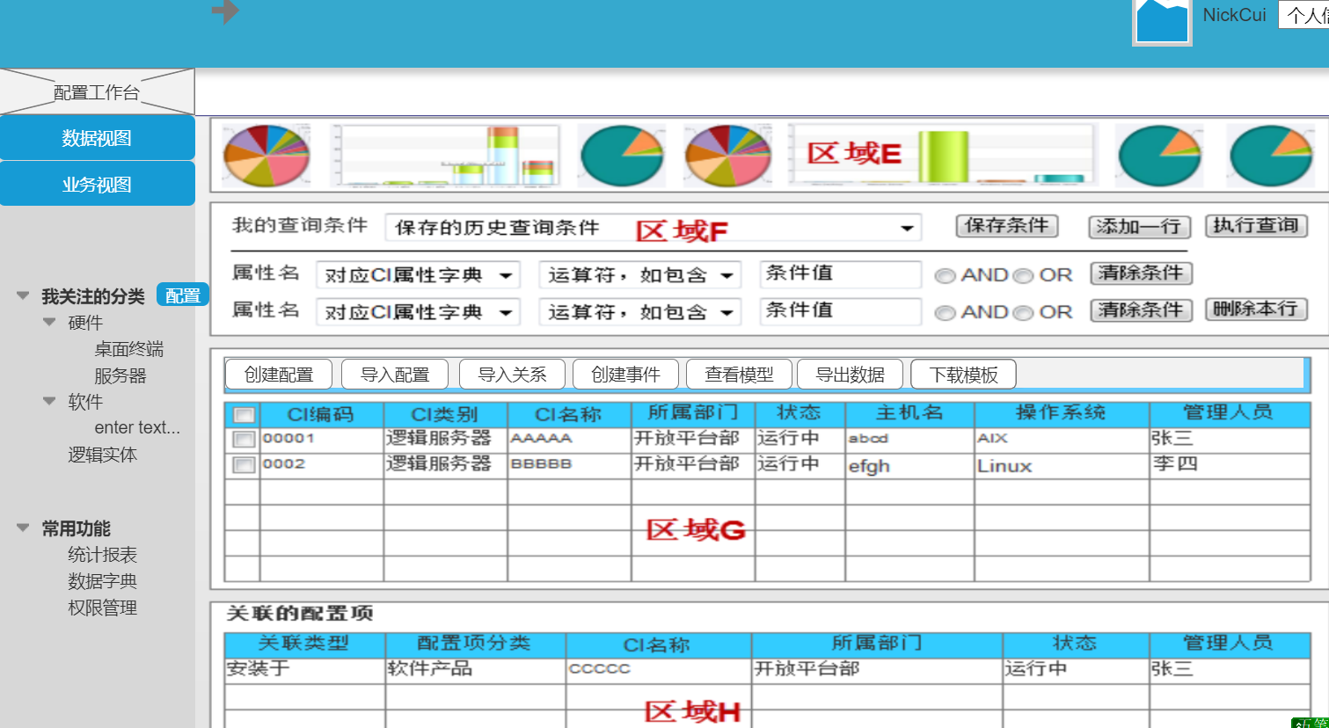Click second row 条件值 input field
1329x728 pixels.
pos(841,311)
